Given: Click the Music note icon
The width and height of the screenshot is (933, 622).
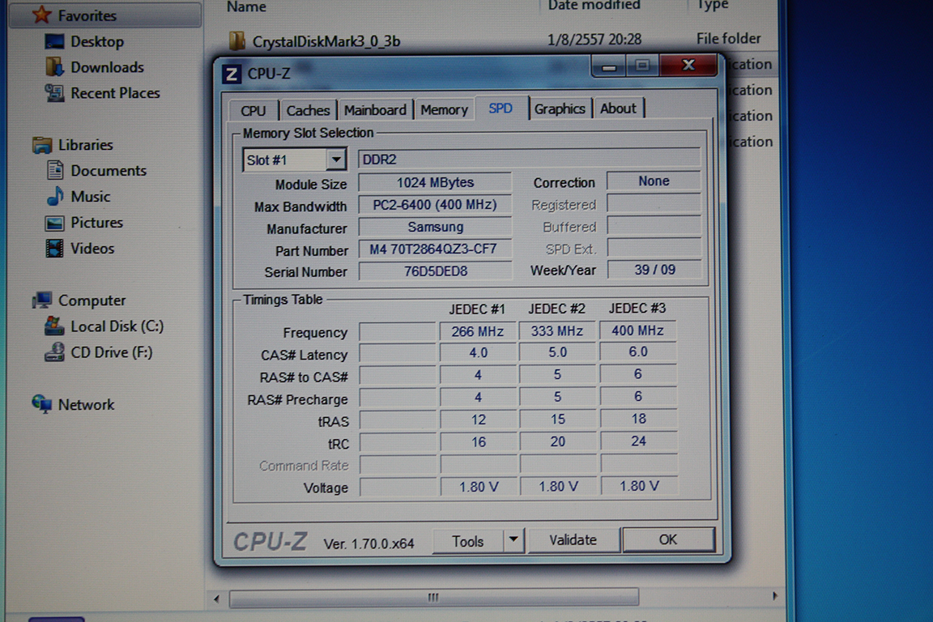Looking at the screenshot, I should (x=55, y=196).
